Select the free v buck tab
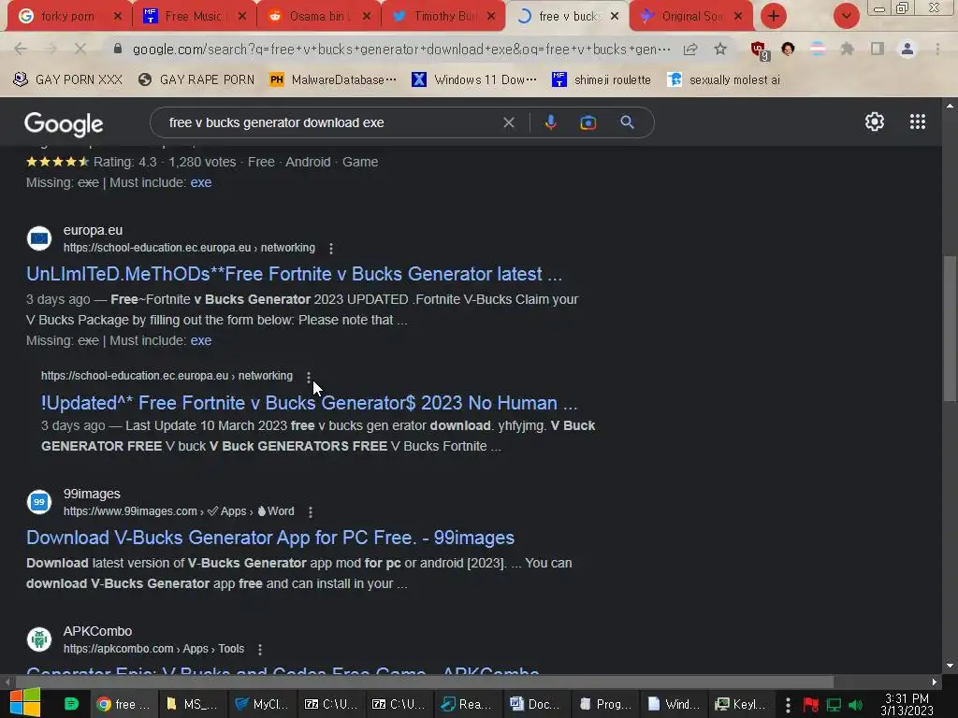This screenshot has height=718, width=958. pos(568,16)
